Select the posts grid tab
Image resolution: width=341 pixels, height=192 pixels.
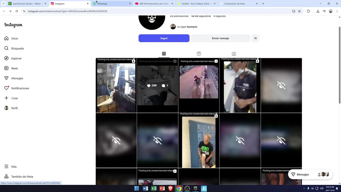tap(164, 54)
